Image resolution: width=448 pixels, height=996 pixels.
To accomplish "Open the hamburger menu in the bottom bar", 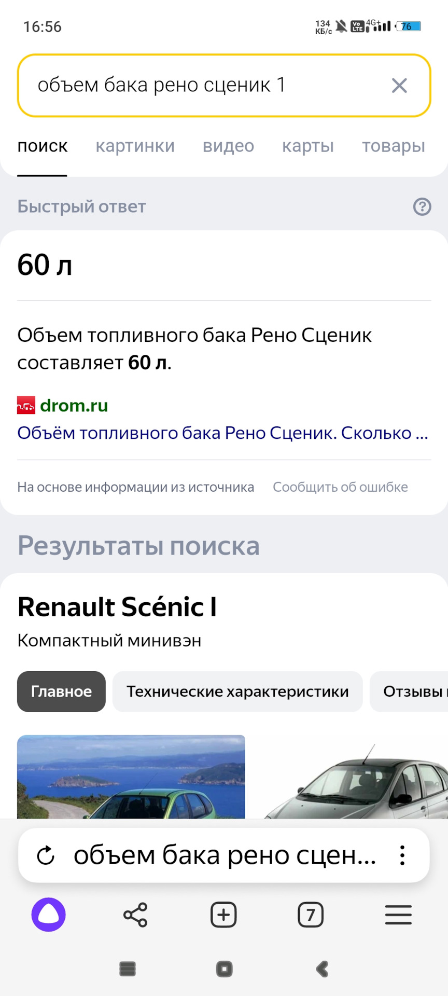I will coord(398,915).
